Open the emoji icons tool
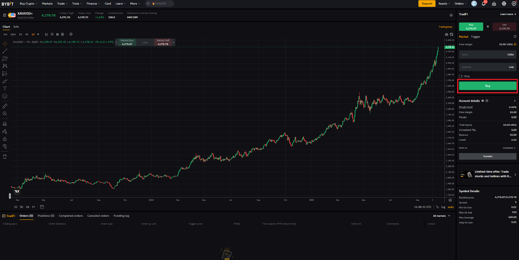 point(5,96)
